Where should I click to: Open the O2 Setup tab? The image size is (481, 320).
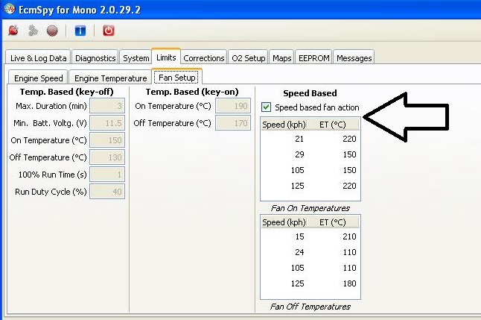[x=248, y=58]
